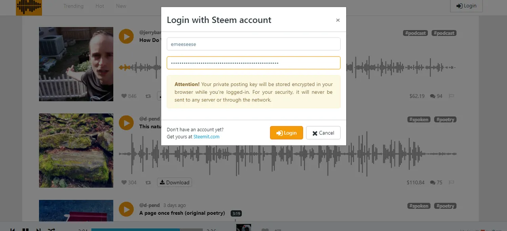Play the first track by @jerrybanfield
This screenshot has height=231, width=507.
[126, 36]
